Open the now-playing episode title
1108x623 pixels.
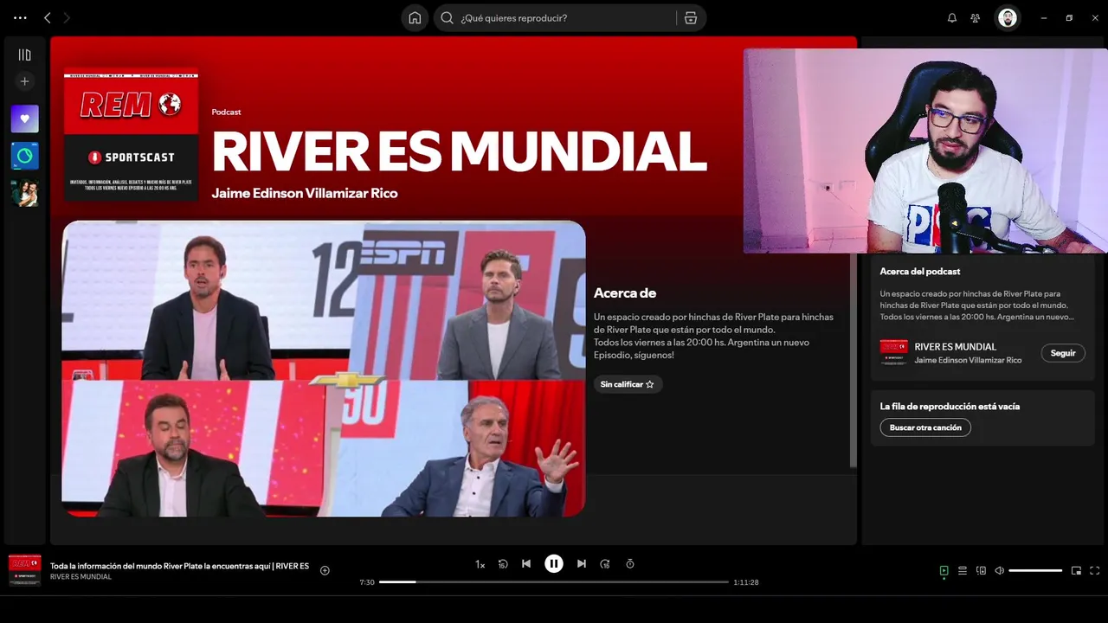click(179, 566)
